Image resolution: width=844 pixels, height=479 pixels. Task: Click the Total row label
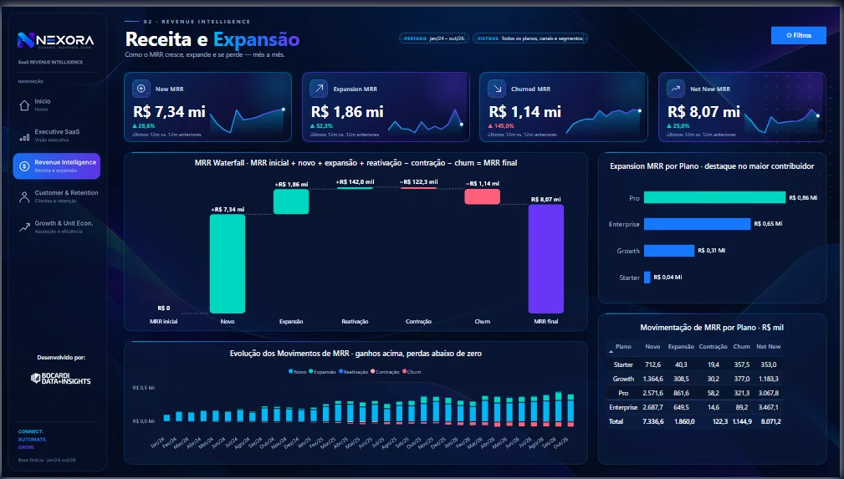coord(616,421)
